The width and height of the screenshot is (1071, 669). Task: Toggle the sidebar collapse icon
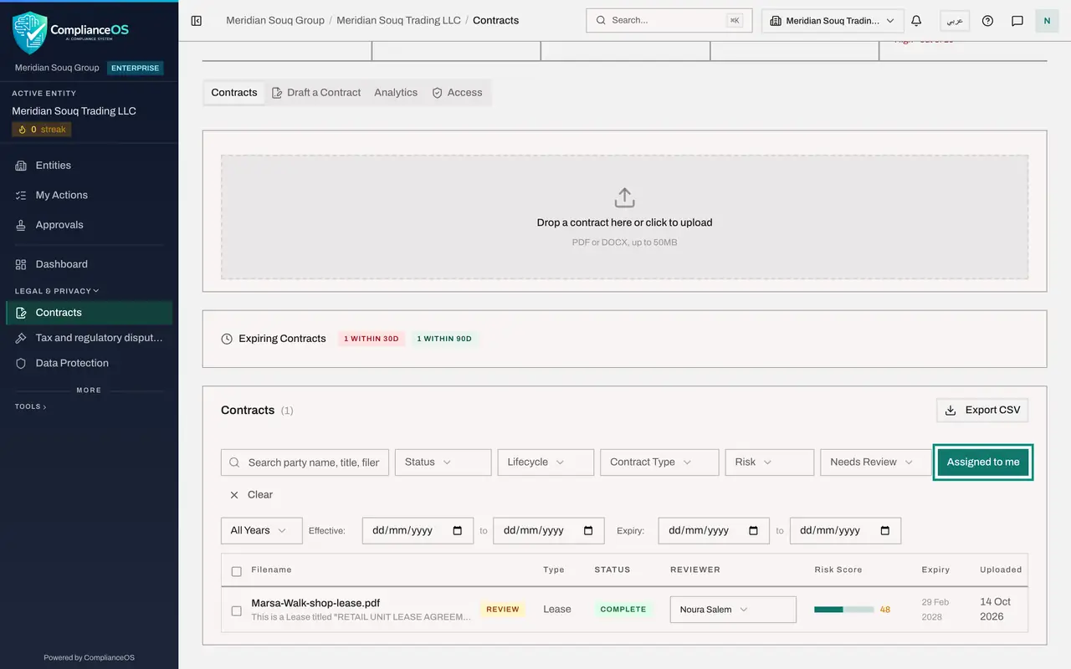tap(197, 21)
